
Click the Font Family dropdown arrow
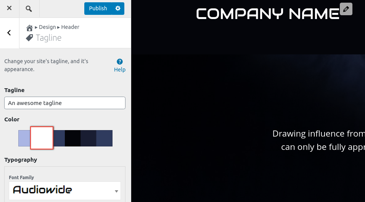click(116, 191)
